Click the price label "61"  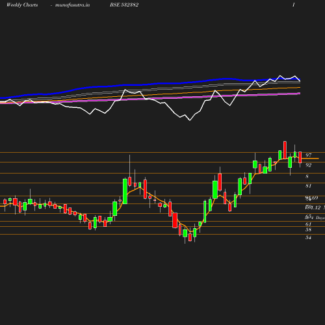click(308, 224)
